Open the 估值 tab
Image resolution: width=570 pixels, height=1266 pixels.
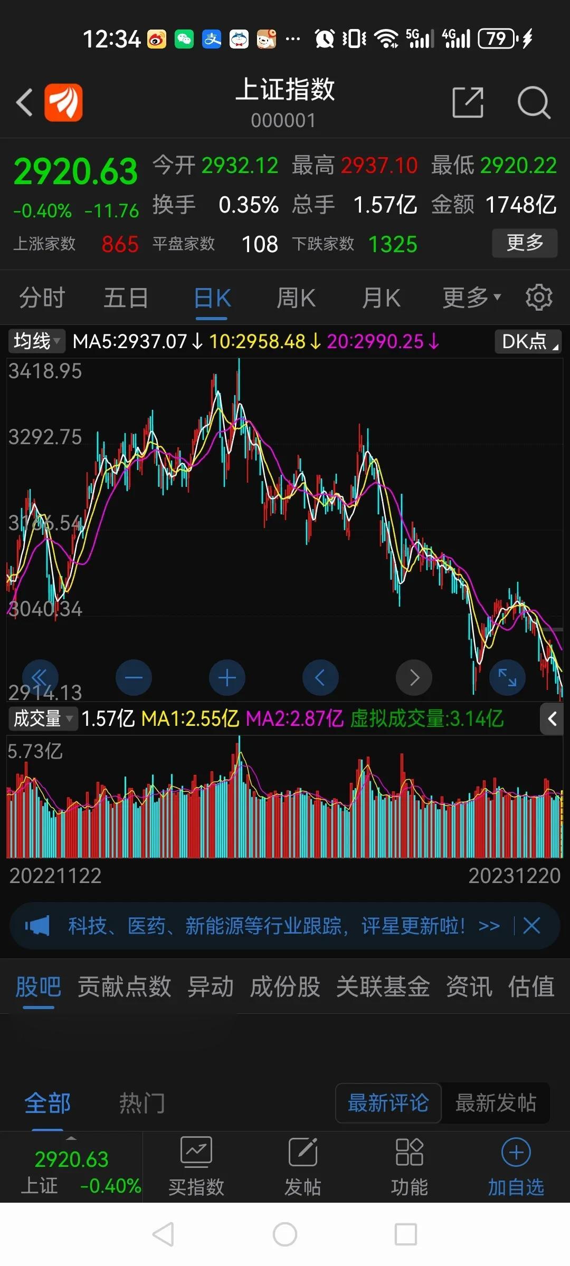(531, 986)
